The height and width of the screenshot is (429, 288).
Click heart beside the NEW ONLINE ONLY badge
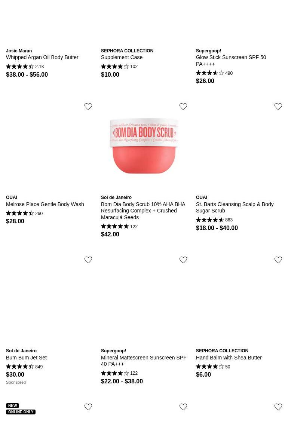click(88, 407)
